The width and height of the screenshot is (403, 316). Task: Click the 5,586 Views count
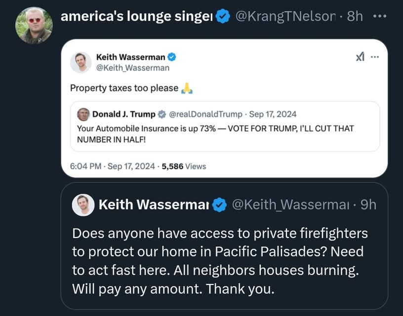tap(184, 166)
